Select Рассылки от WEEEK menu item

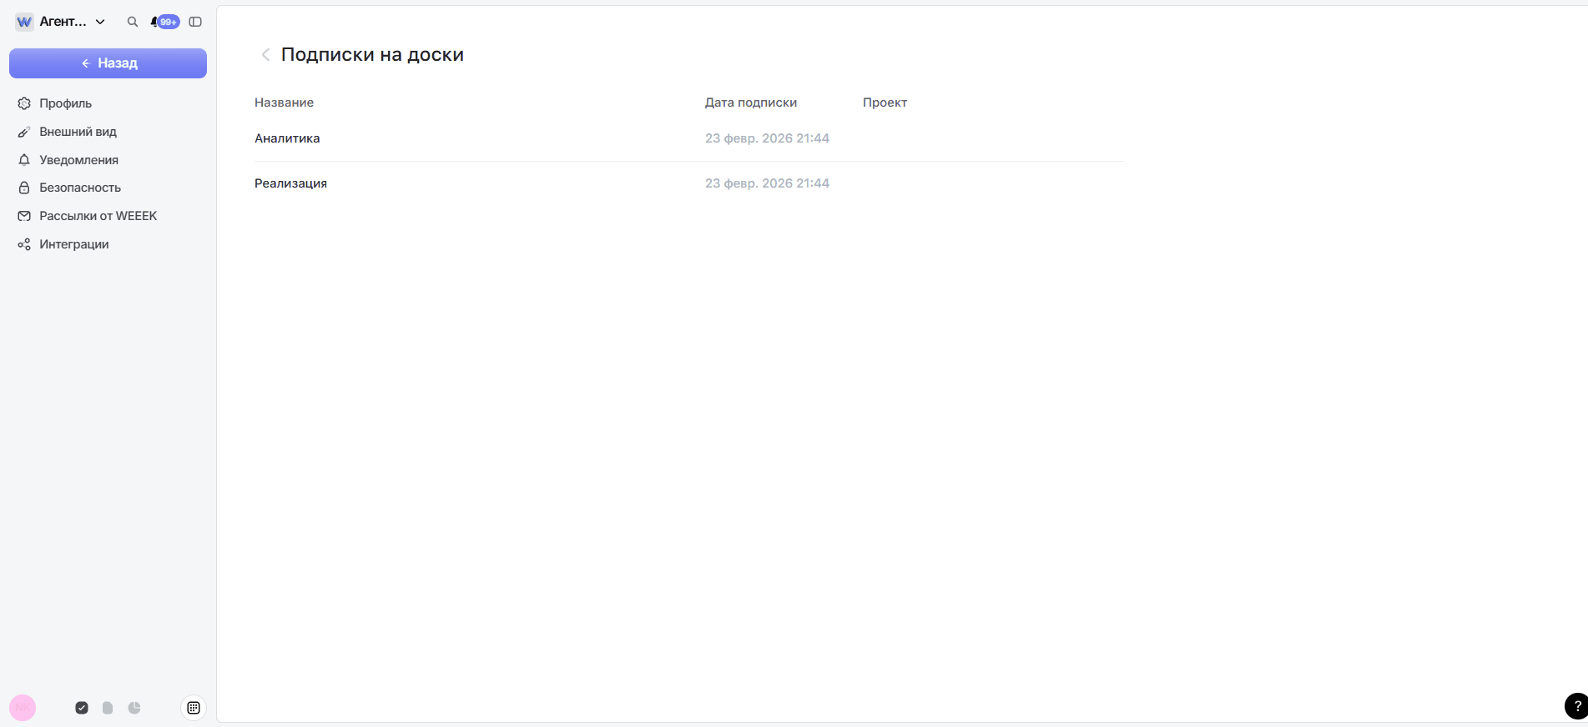pyautogui.click(x=98, y=216)
